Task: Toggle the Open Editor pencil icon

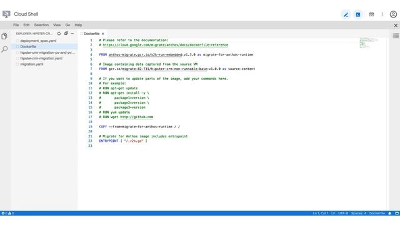Action: click(x=346, y=14)
